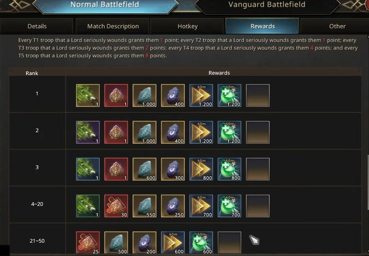Open the Details tab

37,26
